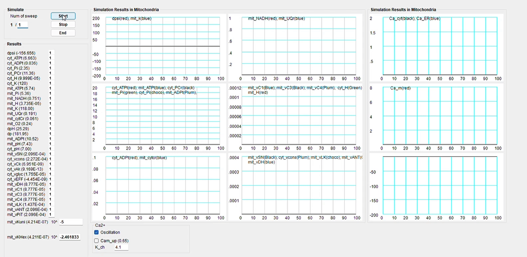Click the cyt_ADPt and mit_cytcr chart
The width and height of the screenshot is (527, 257).
tap(162, 185)
